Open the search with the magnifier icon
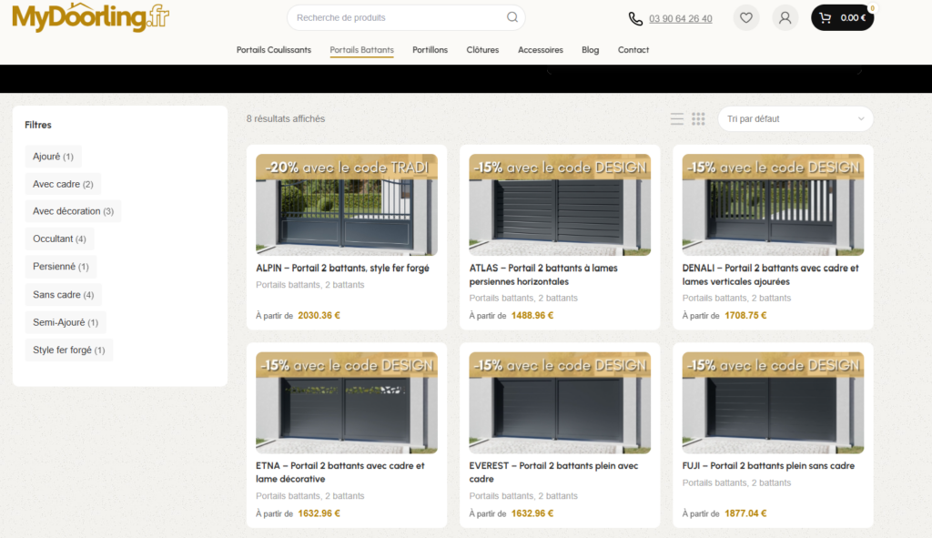This screenshot has height=538, width=932. click(x=512, y=17)
